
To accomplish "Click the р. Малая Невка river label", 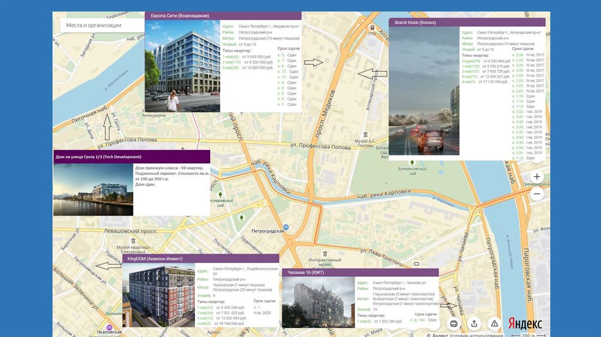I will 117,80.
